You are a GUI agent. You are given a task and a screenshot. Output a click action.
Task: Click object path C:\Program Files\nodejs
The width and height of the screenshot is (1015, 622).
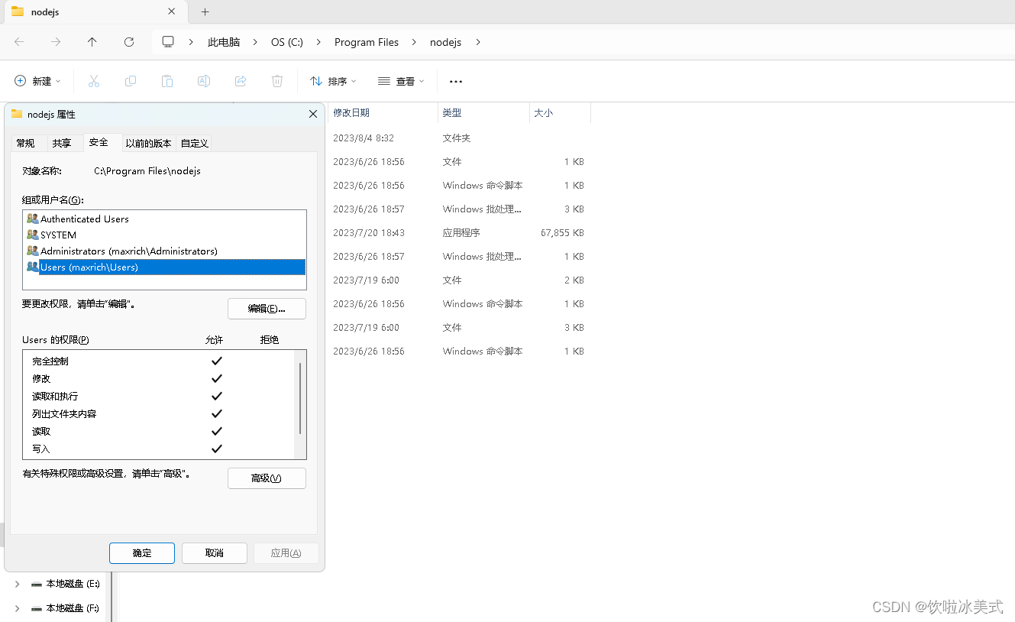tap(147, 171)
